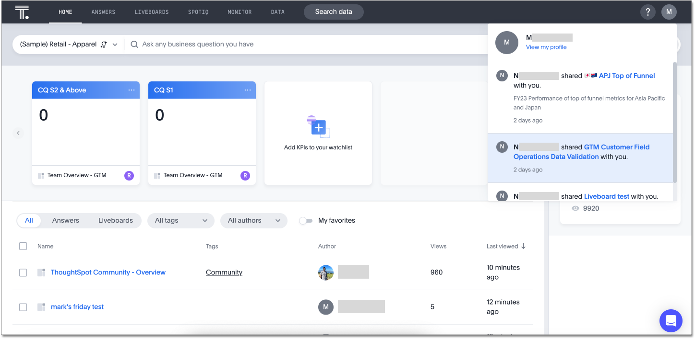Screen dimensions: 695x339
Task: Click the left carousel arrow on watchlist
Action: (18, 133)
